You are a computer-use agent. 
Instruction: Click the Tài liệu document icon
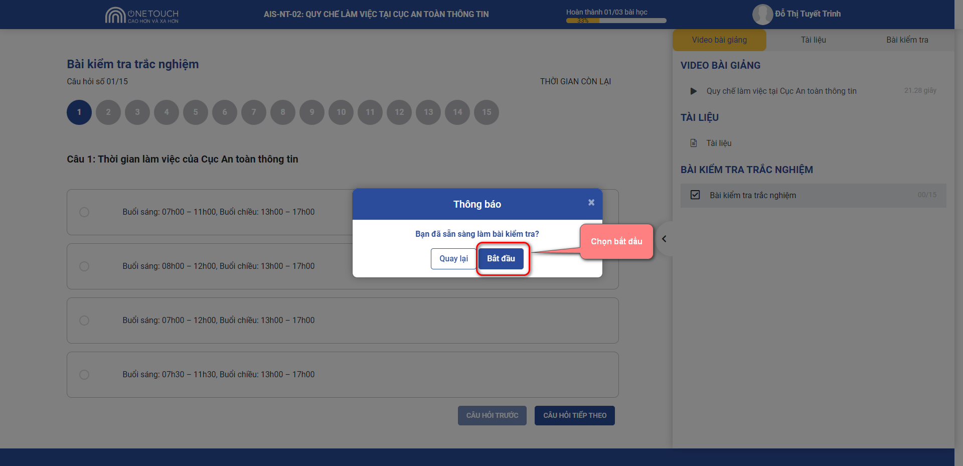point(694,143)
